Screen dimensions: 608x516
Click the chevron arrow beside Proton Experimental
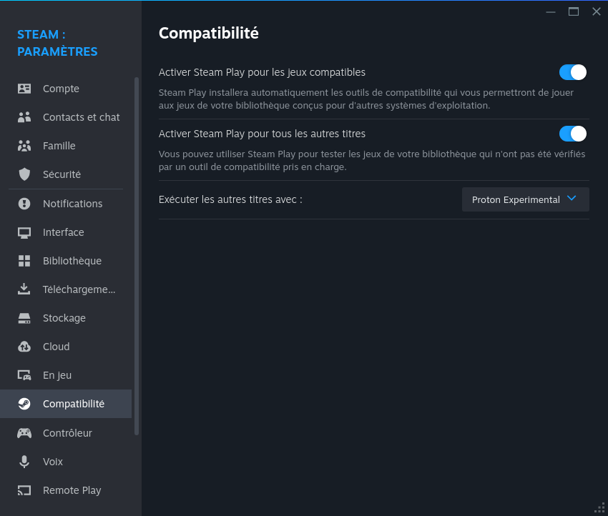(572, 199)
